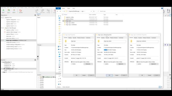
Task: Collapse the Argieum Data Manager repository group
Action: click(x=2, y=28)
